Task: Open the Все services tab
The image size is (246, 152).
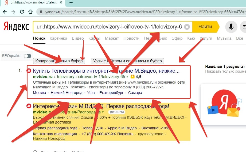Action: click(x=240, y=38)
